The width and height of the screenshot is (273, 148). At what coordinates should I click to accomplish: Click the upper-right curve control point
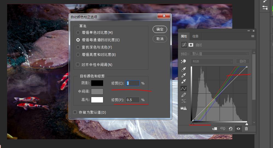point(246,67)
